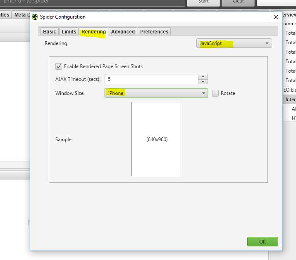The width and height of the screenshot is (296, 260).
Task: Click the AJAX Timeout input field
Action: [151, 79]
